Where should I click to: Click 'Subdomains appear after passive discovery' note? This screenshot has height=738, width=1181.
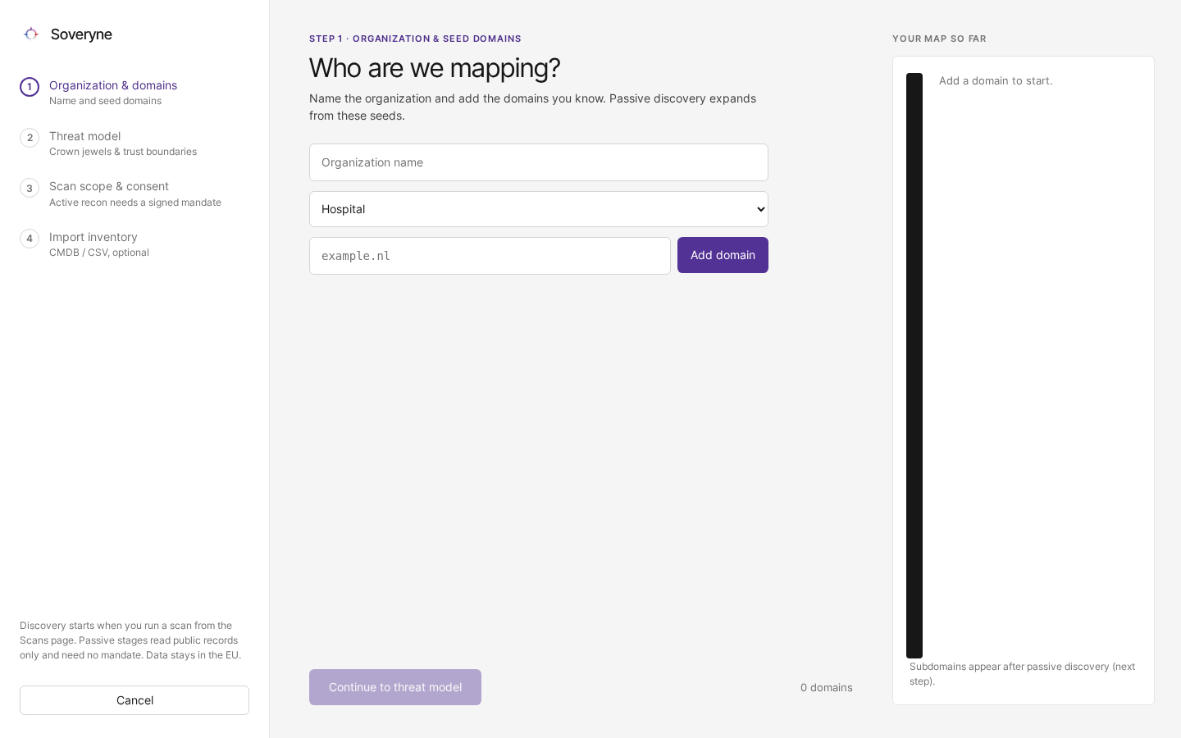point(1023,673)
